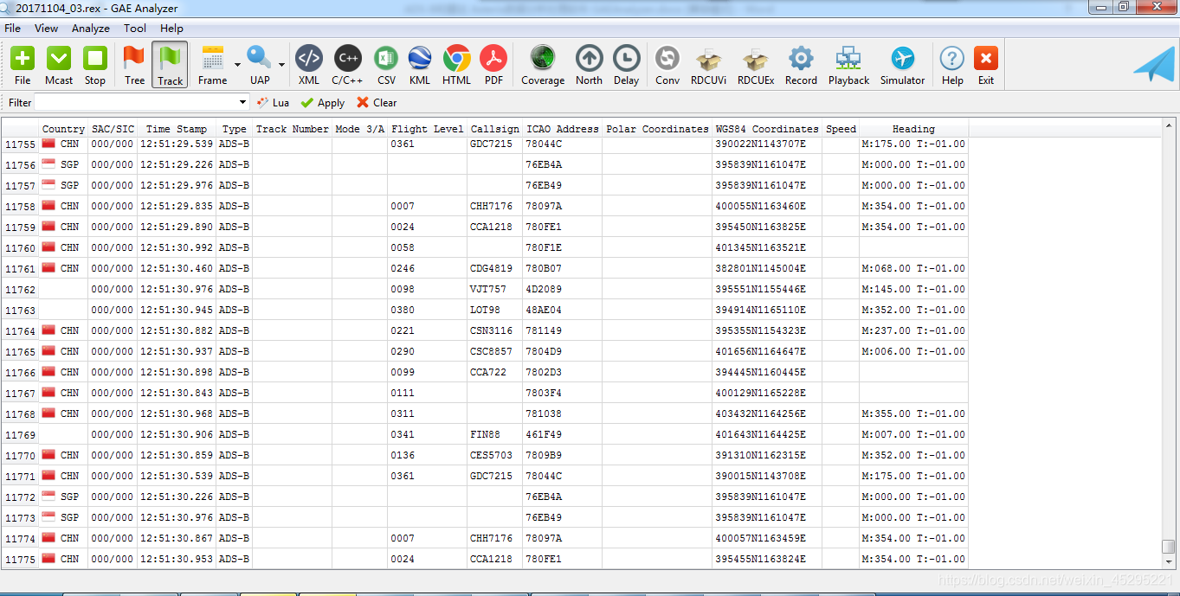This screenshot has height=596, width=1180.
Task: Select callsign VJT757 cell
Action: (x=495, y=289)
